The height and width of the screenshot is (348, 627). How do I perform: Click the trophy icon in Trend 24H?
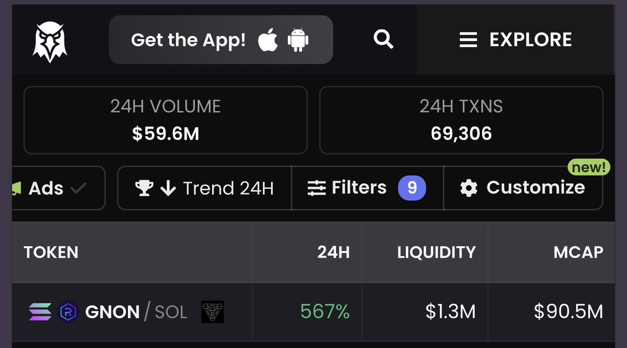click(144, 188)
